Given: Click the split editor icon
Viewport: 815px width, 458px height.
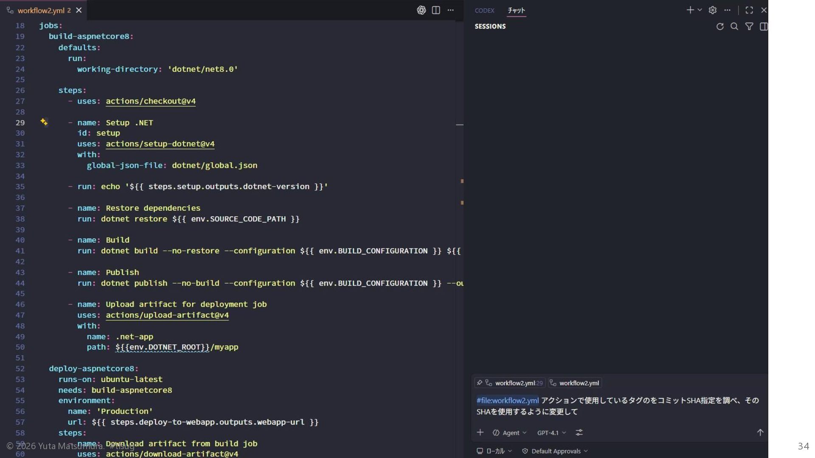Looking at the screenshot, I should [436, 10].
